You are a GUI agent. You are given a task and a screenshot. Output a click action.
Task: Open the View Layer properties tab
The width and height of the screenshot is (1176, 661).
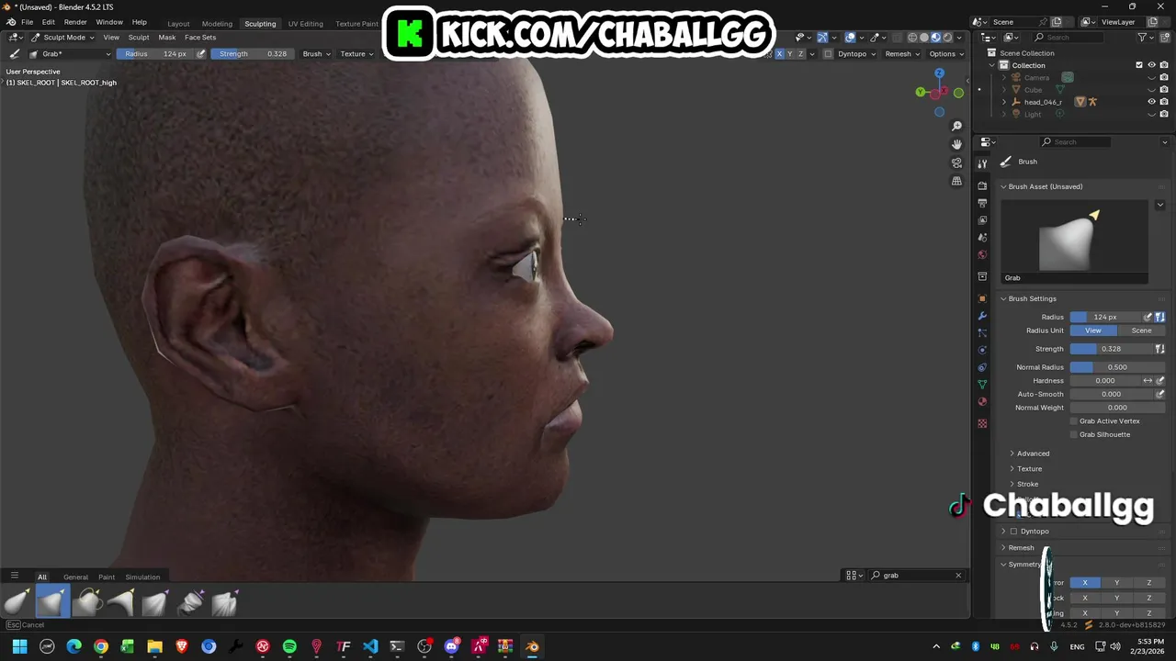[982, 220]
